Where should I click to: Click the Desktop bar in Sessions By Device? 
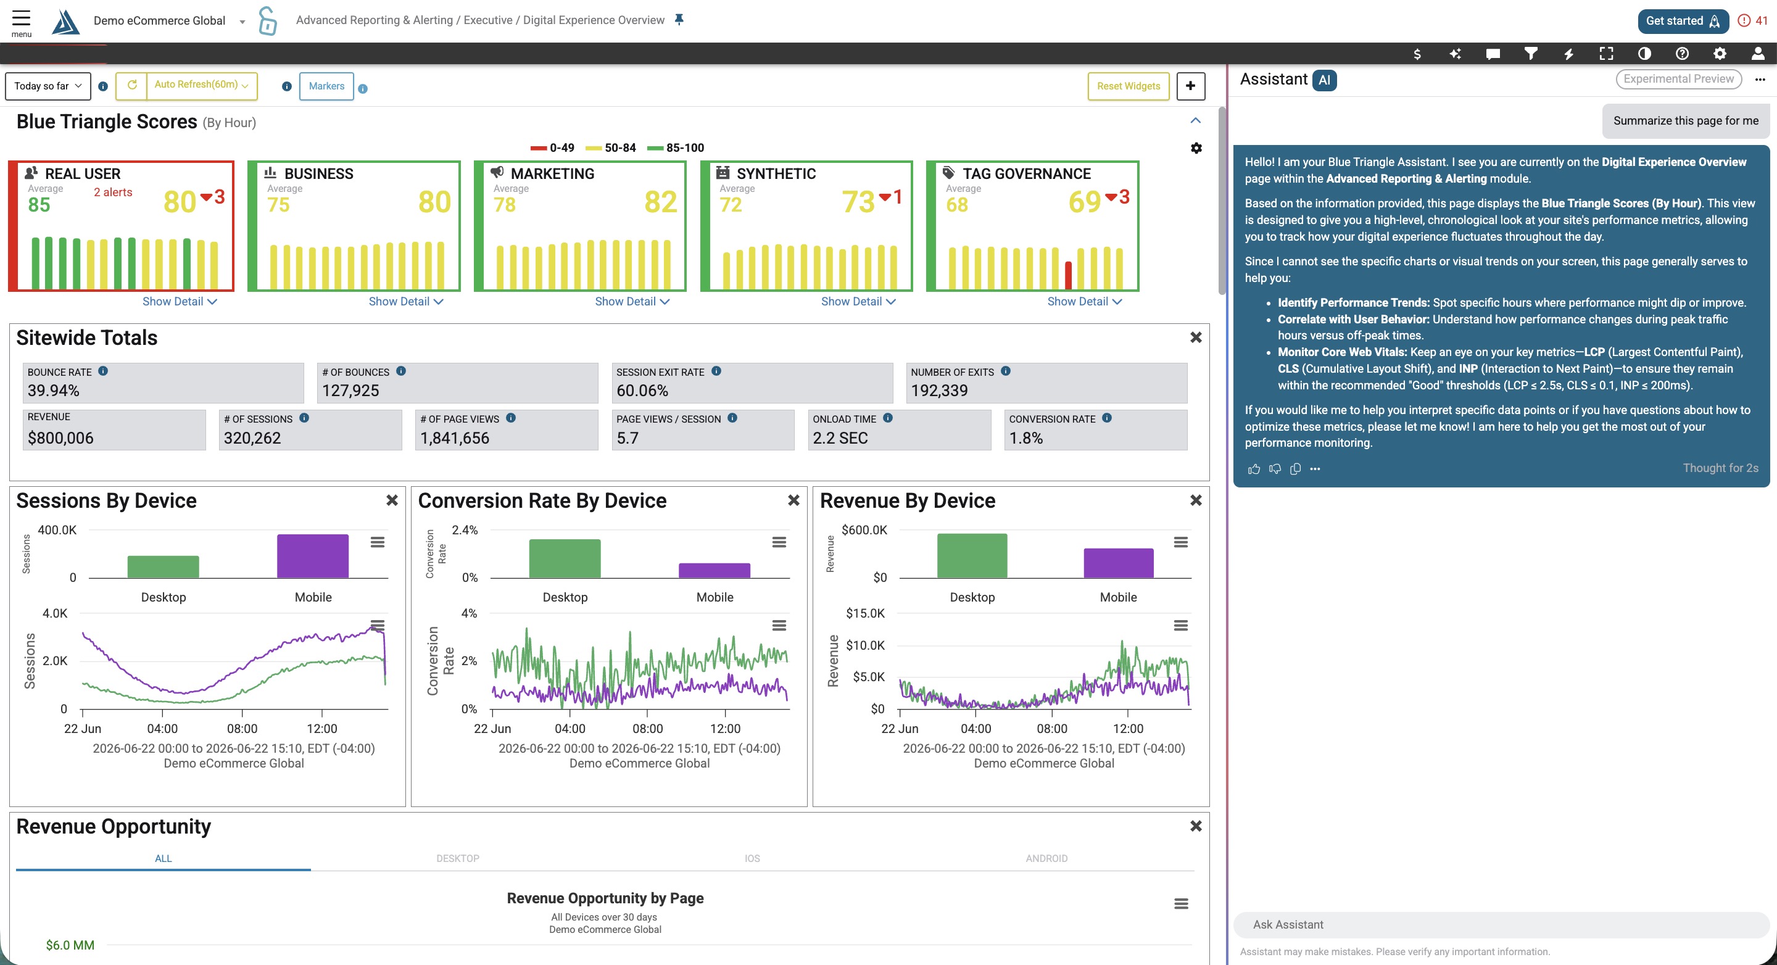(164, 566)
